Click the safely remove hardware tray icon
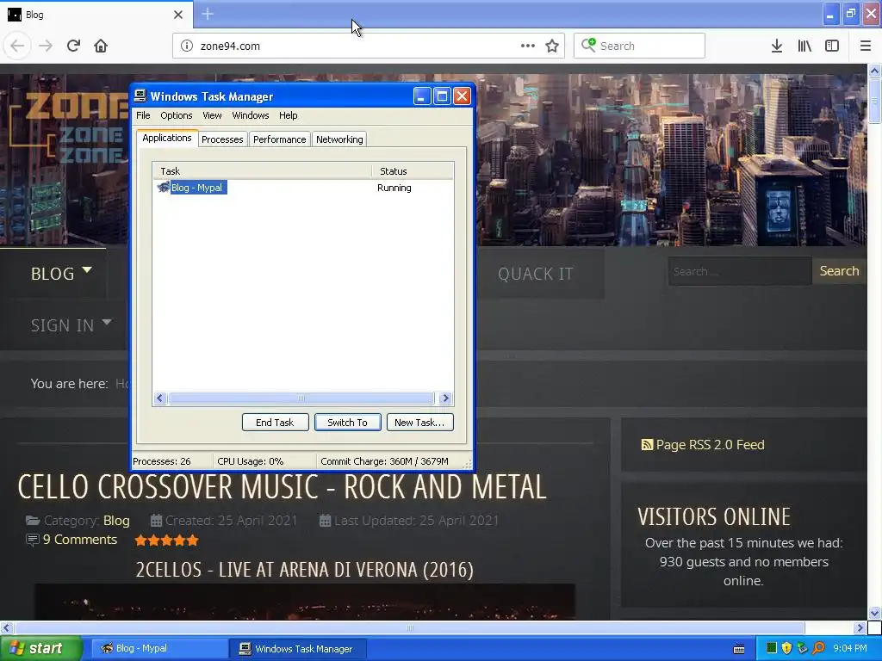Screen dimensions: 882x661 click(803, 648)
